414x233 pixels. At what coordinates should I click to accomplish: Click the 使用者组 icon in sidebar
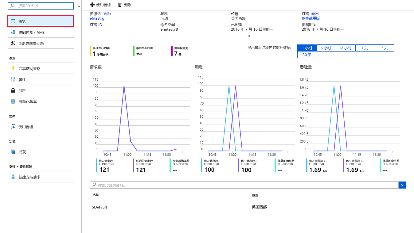pyautogui.click(x=13, y=127)
